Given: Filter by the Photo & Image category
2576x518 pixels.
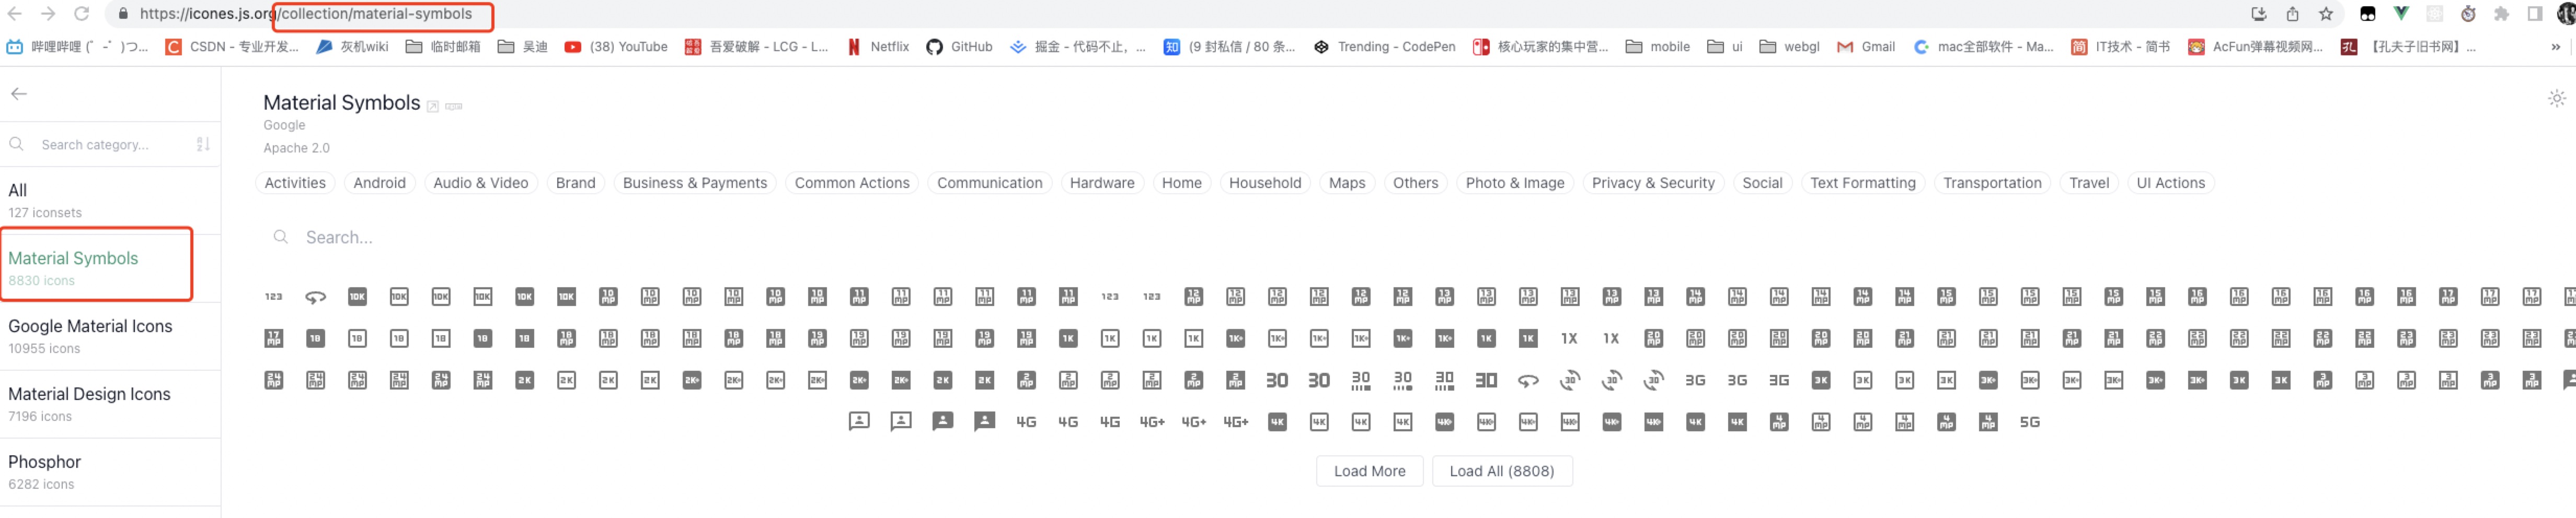Looking at the screenshot, I should pyautogui.click(x=1514, y=183).
